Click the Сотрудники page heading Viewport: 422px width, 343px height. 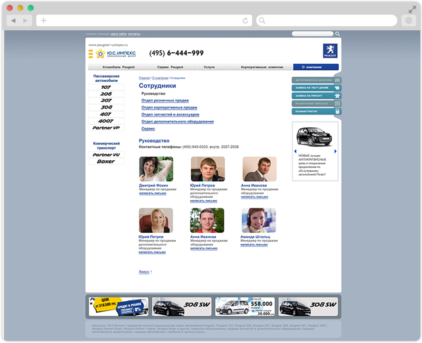(157, 86)
